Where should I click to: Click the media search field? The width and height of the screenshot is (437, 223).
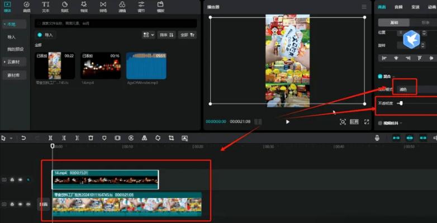[116, 23]
